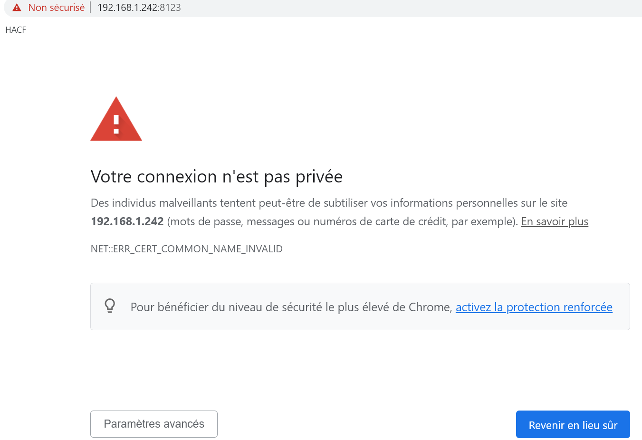
Task: Click the bold 192.168.1.242 in warning message
Action: (x=127, y=221)
